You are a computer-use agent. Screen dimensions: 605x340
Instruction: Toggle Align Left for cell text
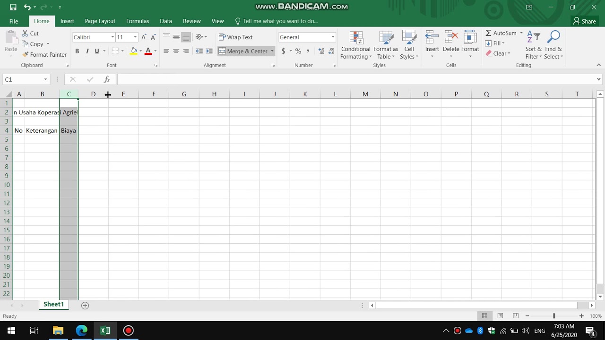click(x=166, y=51)
